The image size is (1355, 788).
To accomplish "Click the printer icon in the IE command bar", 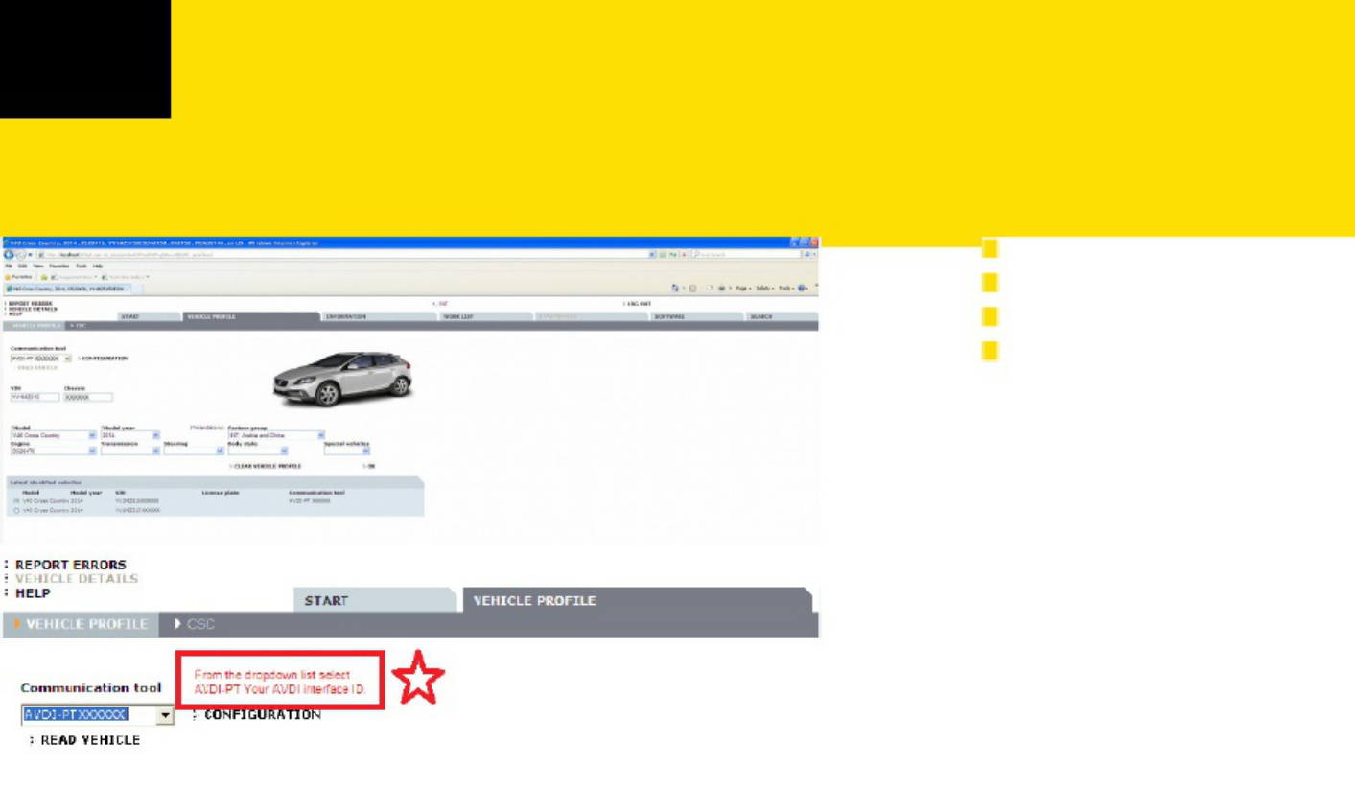I will [723, 288].
